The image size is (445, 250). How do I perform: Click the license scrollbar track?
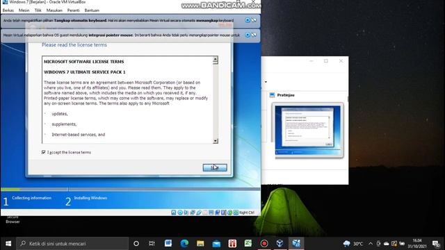216,102
